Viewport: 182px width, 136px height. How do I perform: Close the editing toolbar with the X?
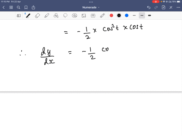click(171, 8)
